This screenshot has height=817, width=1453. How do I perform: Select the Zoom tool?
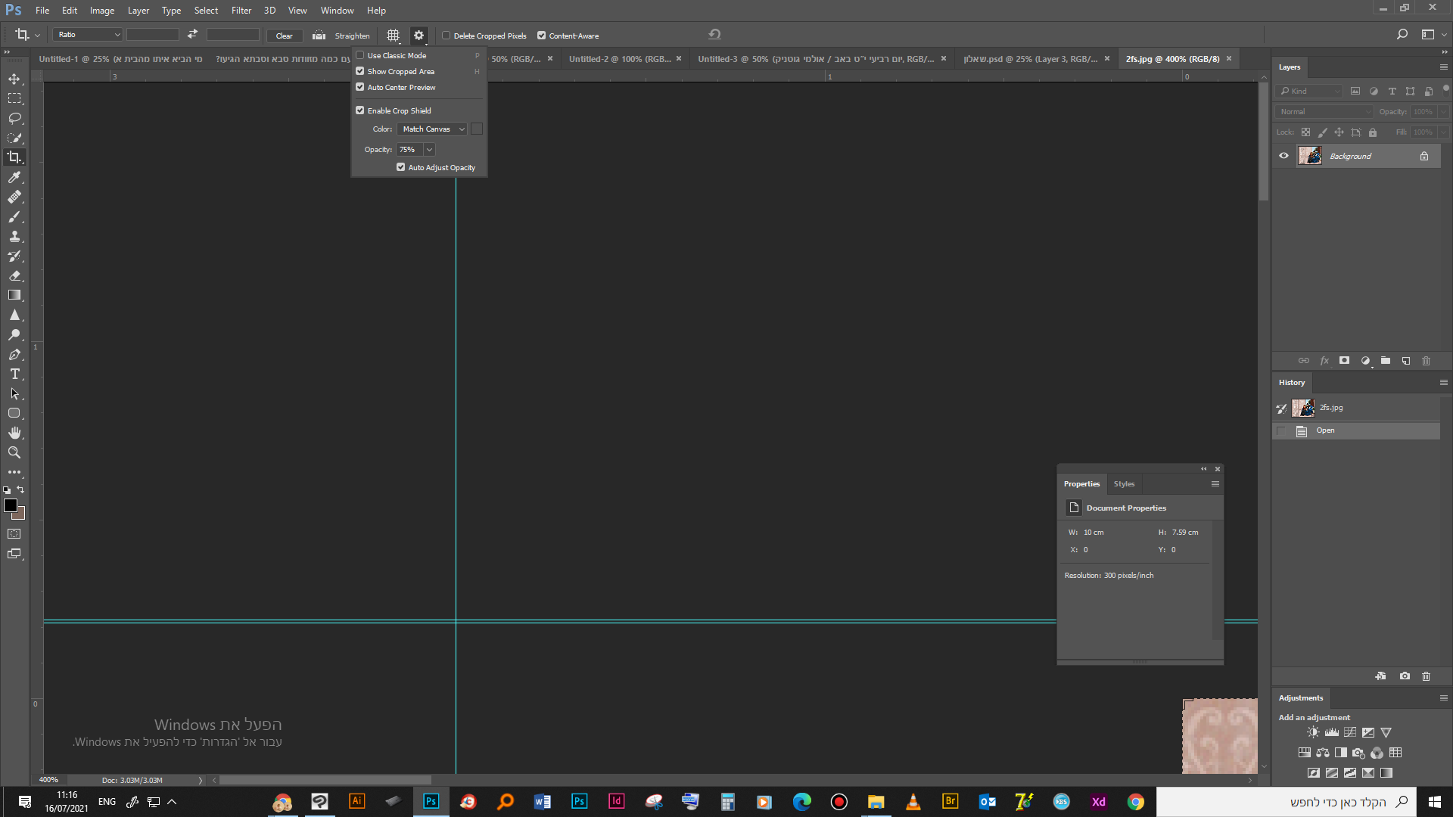tap(14, 452)
